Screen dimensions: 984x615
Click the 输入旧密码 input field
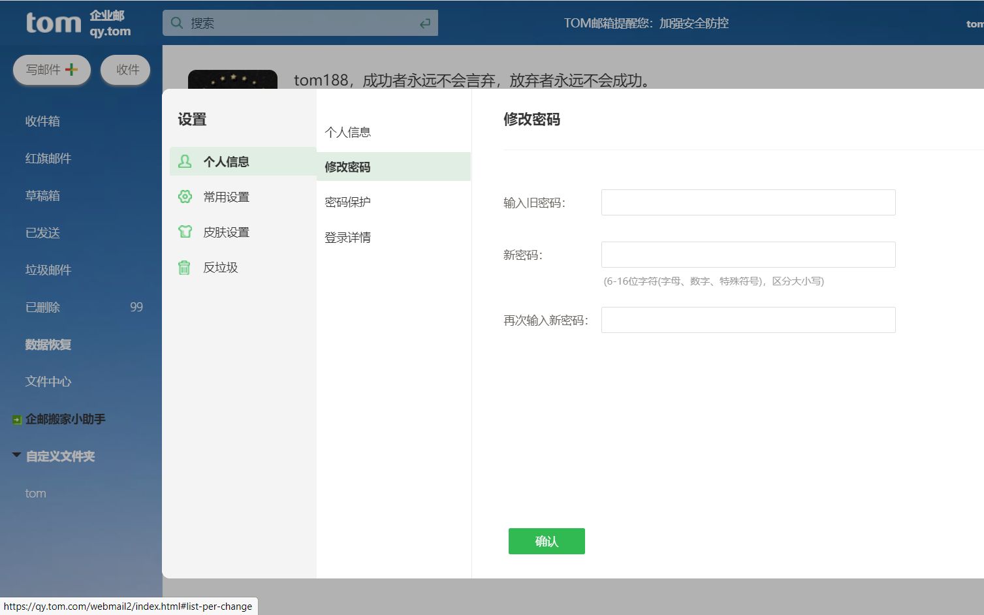(748, 202)
